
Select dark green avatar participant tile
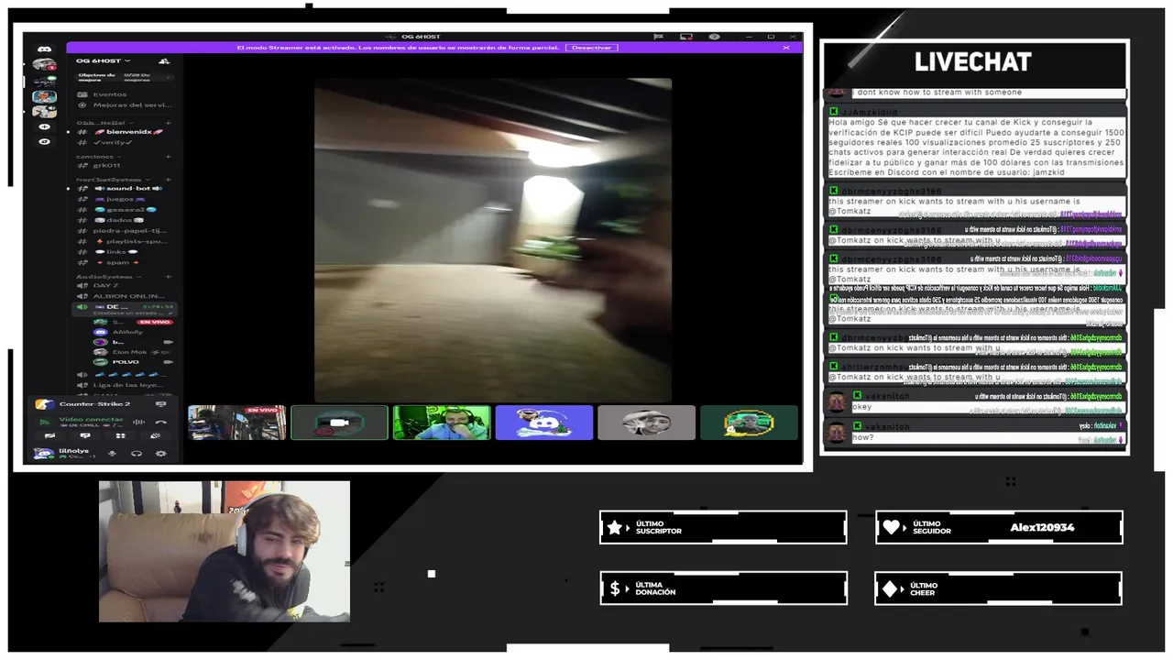click(x=749, y=423)
